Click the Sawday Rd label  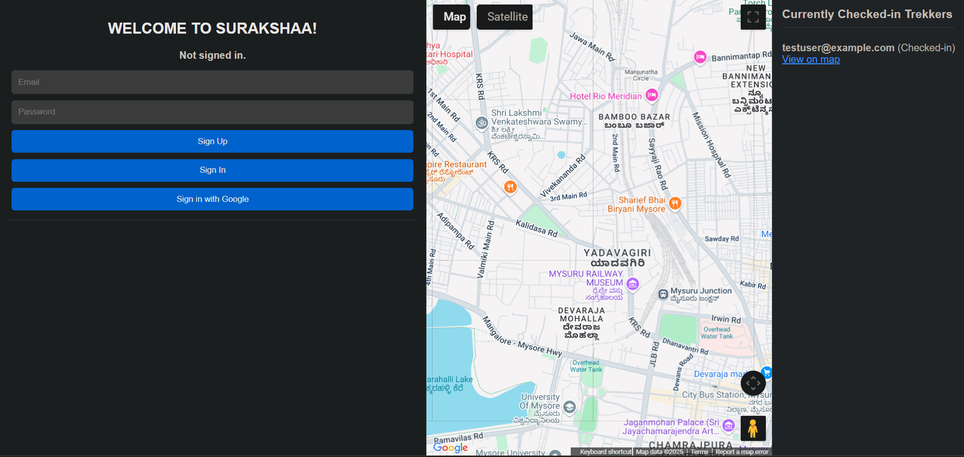[722, 239]
